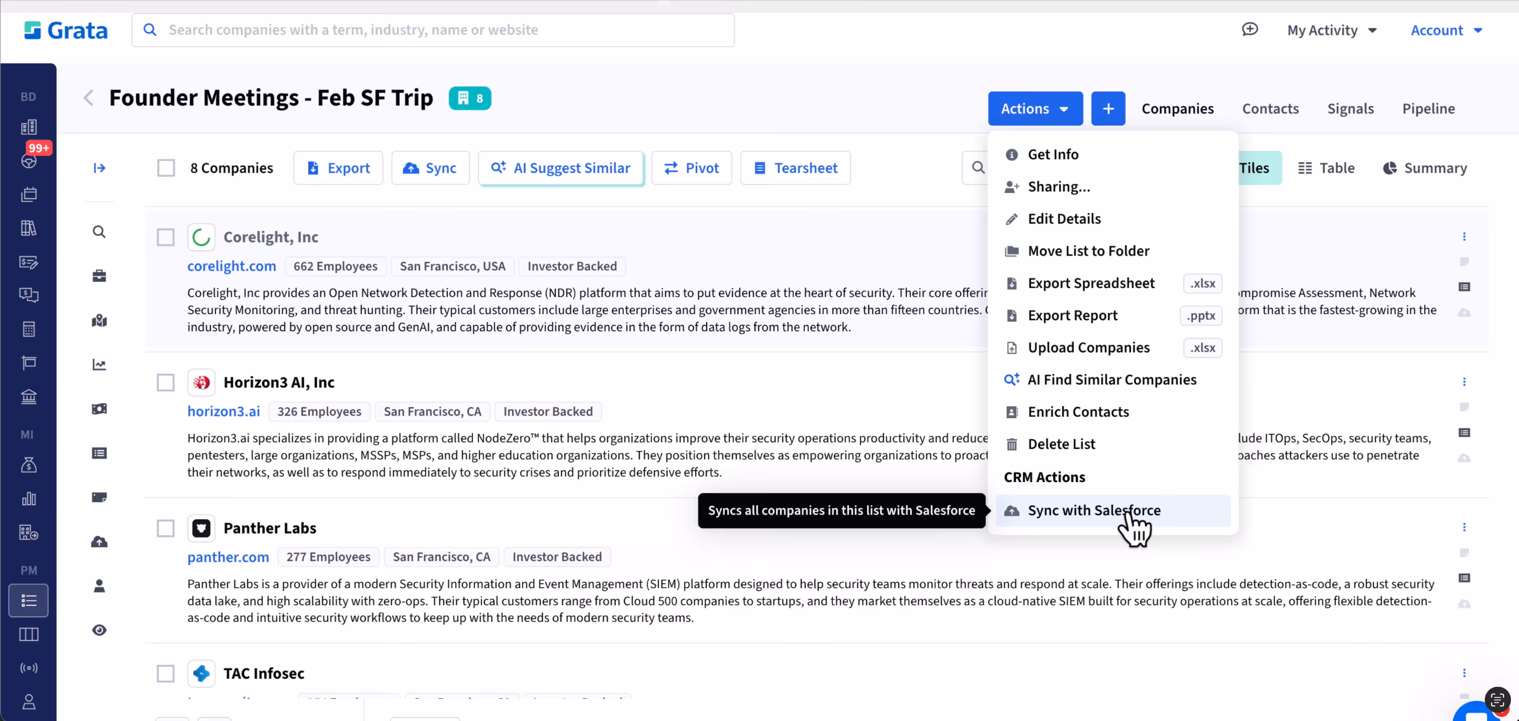Click the list search magnifier icon
Image resolution: width=1519 pixels, height=721 pixels.
978,168
